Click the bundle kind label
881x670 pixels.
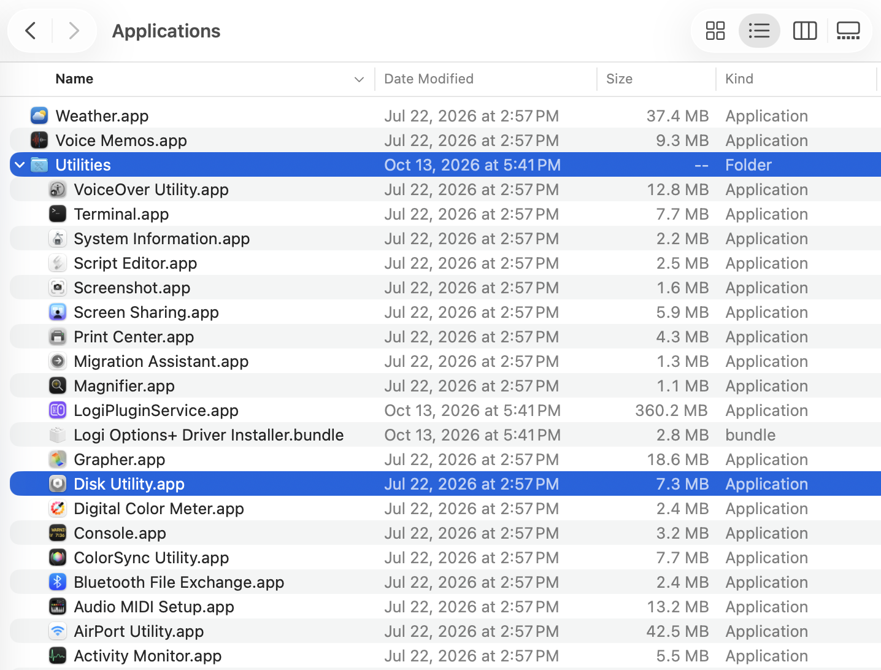coord(750,435)
